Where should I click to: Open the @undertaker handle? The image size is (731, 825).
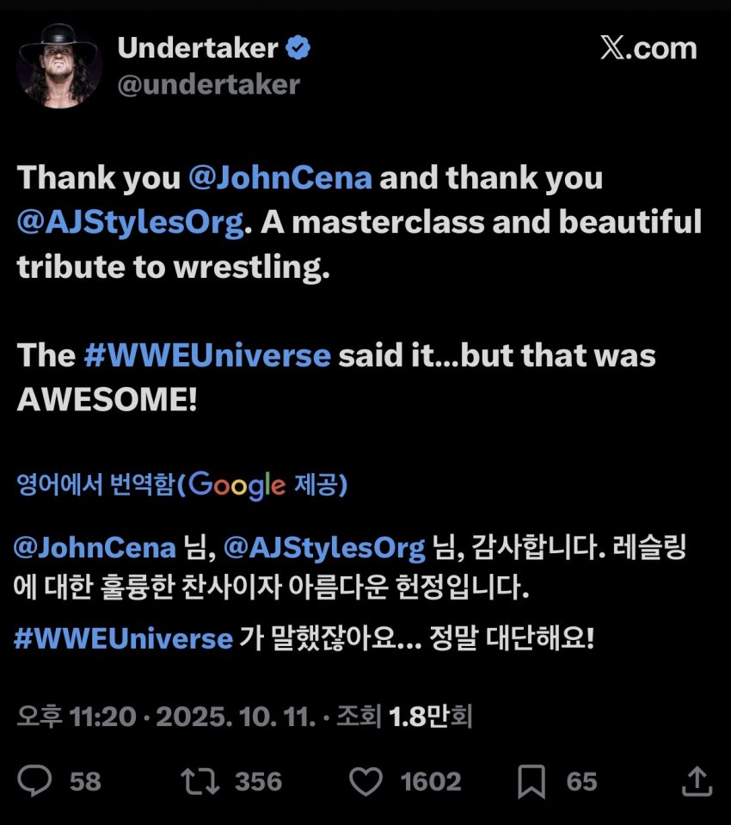click(x=208, y=84)
